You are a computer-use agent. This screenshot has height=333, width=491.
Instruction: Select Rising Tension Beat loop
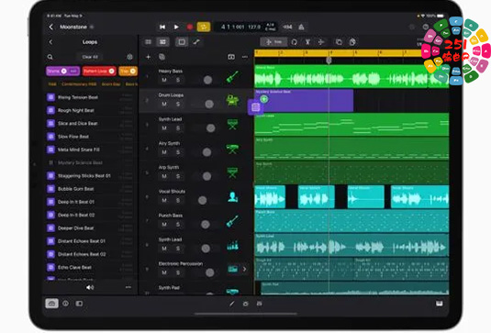point(90,97)
